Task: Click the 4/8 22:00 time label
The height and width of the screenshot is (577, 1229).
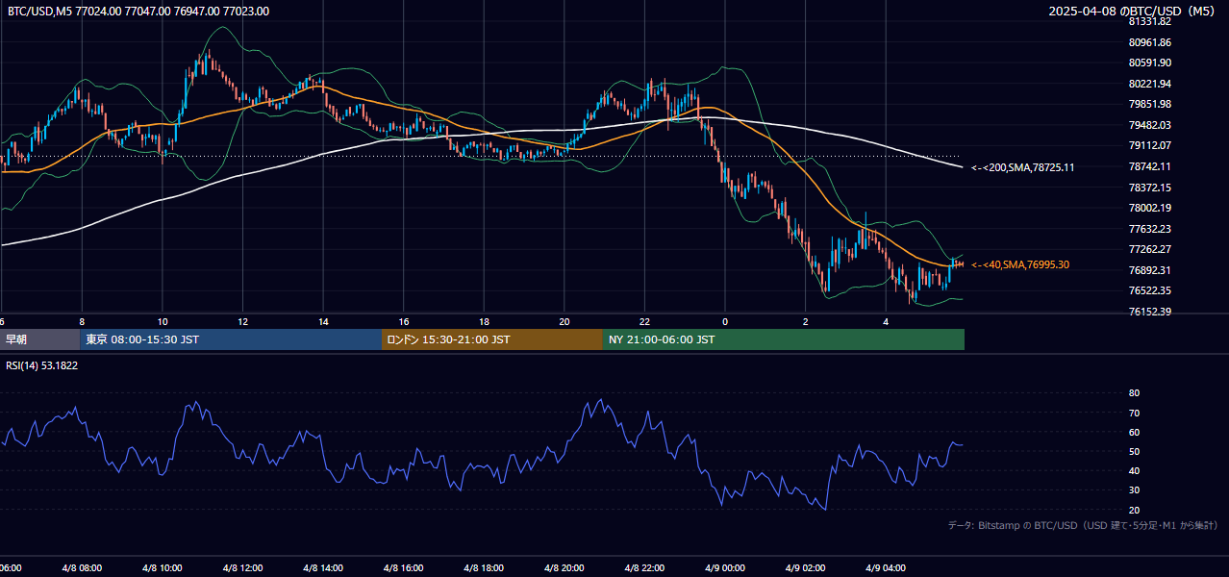Action: pyautogui.click(x=644, y=568)
